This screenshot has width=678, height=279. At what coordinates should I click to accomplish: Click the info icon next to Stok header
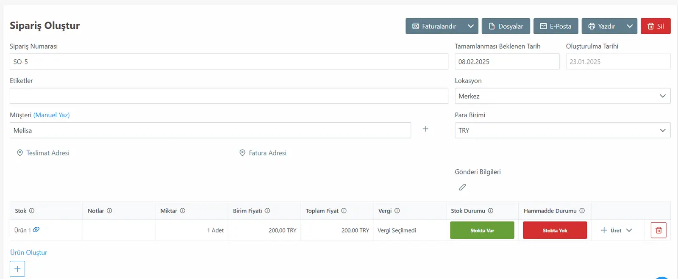(x=32, y=210)
